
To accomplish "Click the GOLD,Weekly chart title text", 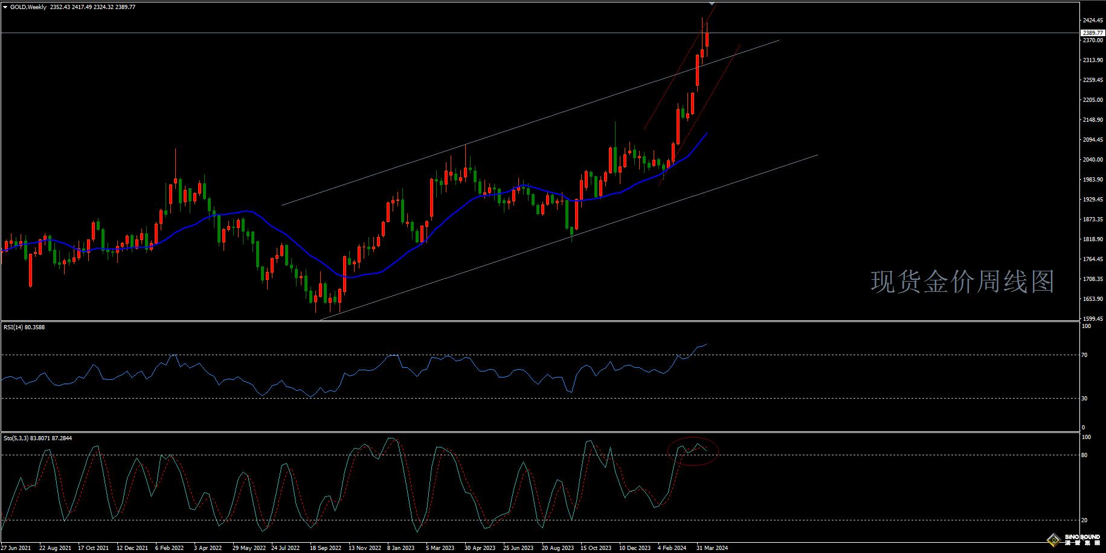I will 28,7.
